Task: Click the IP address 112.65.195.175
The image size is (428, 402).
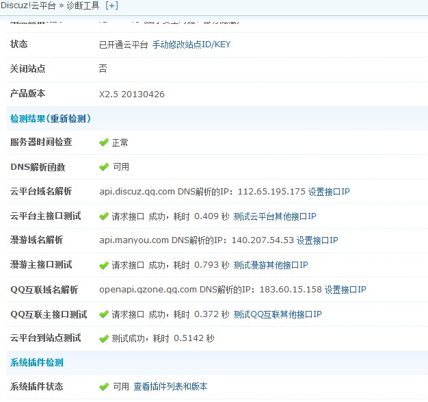Action: 271,192
